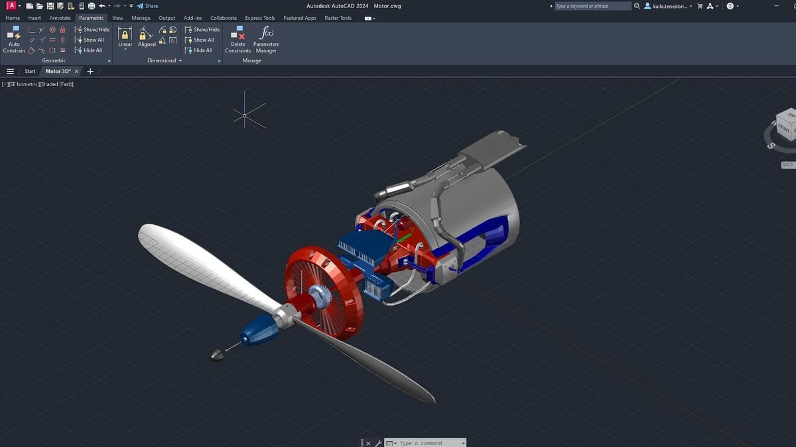Click the Shaded (Fast) visual style label

[x=57, y=84]
